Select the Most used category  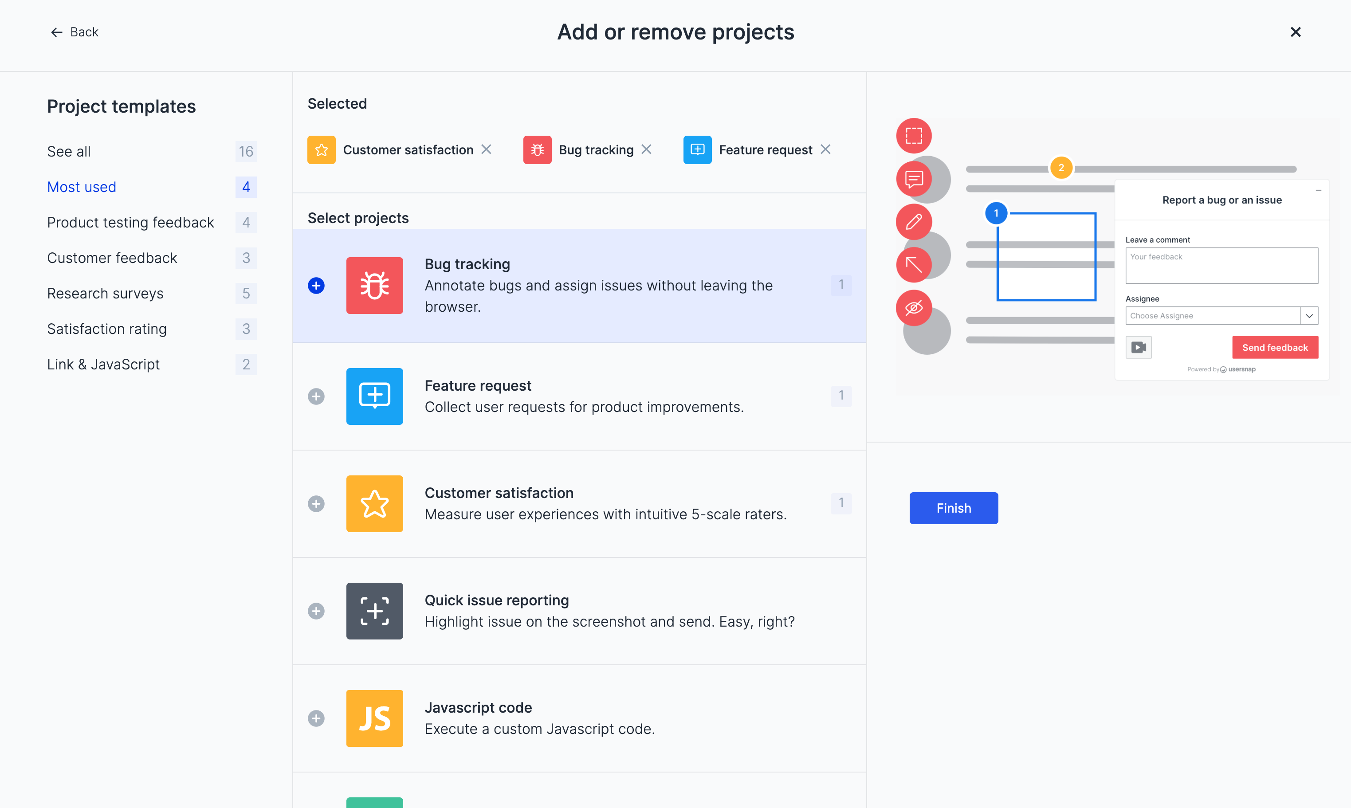[82, 187]
